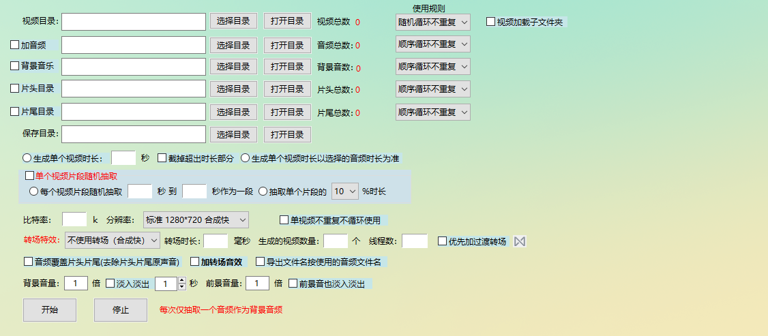
Task: Click 打开目录 for 保存目录
Action: click(x=288, y=134)
